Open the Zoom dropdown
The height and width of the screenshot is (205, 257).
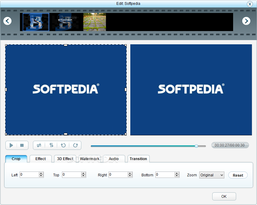(212, 175)
